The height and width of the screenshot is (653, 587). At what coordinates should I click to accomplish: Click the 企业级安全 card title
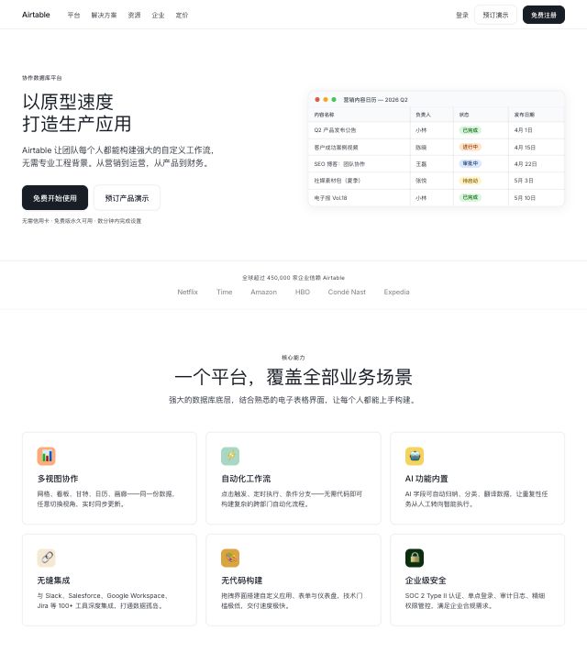426,581
